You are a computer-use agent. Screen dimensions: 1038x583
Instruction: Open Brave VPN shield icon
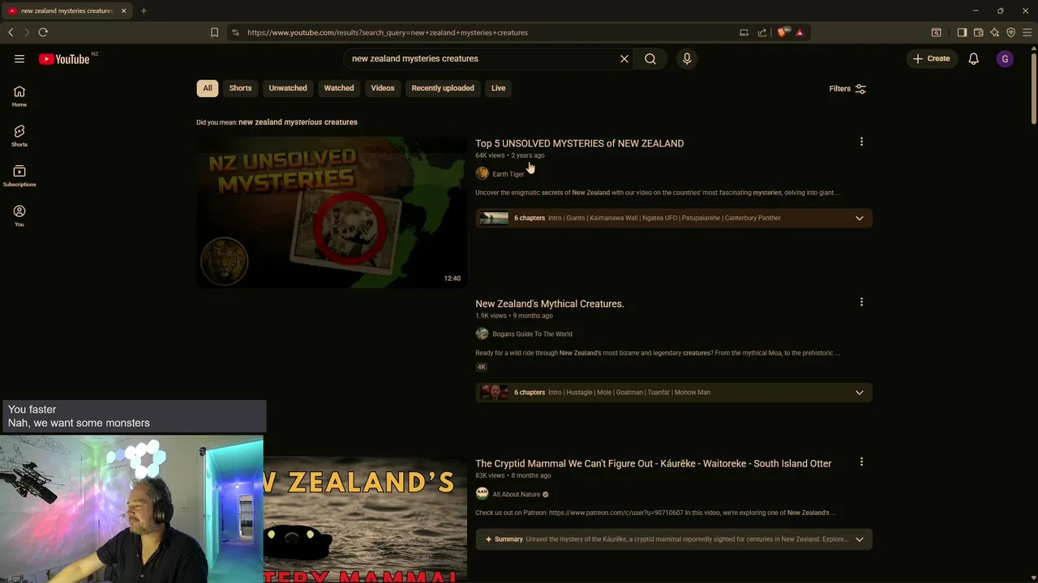pos(1010,32)
